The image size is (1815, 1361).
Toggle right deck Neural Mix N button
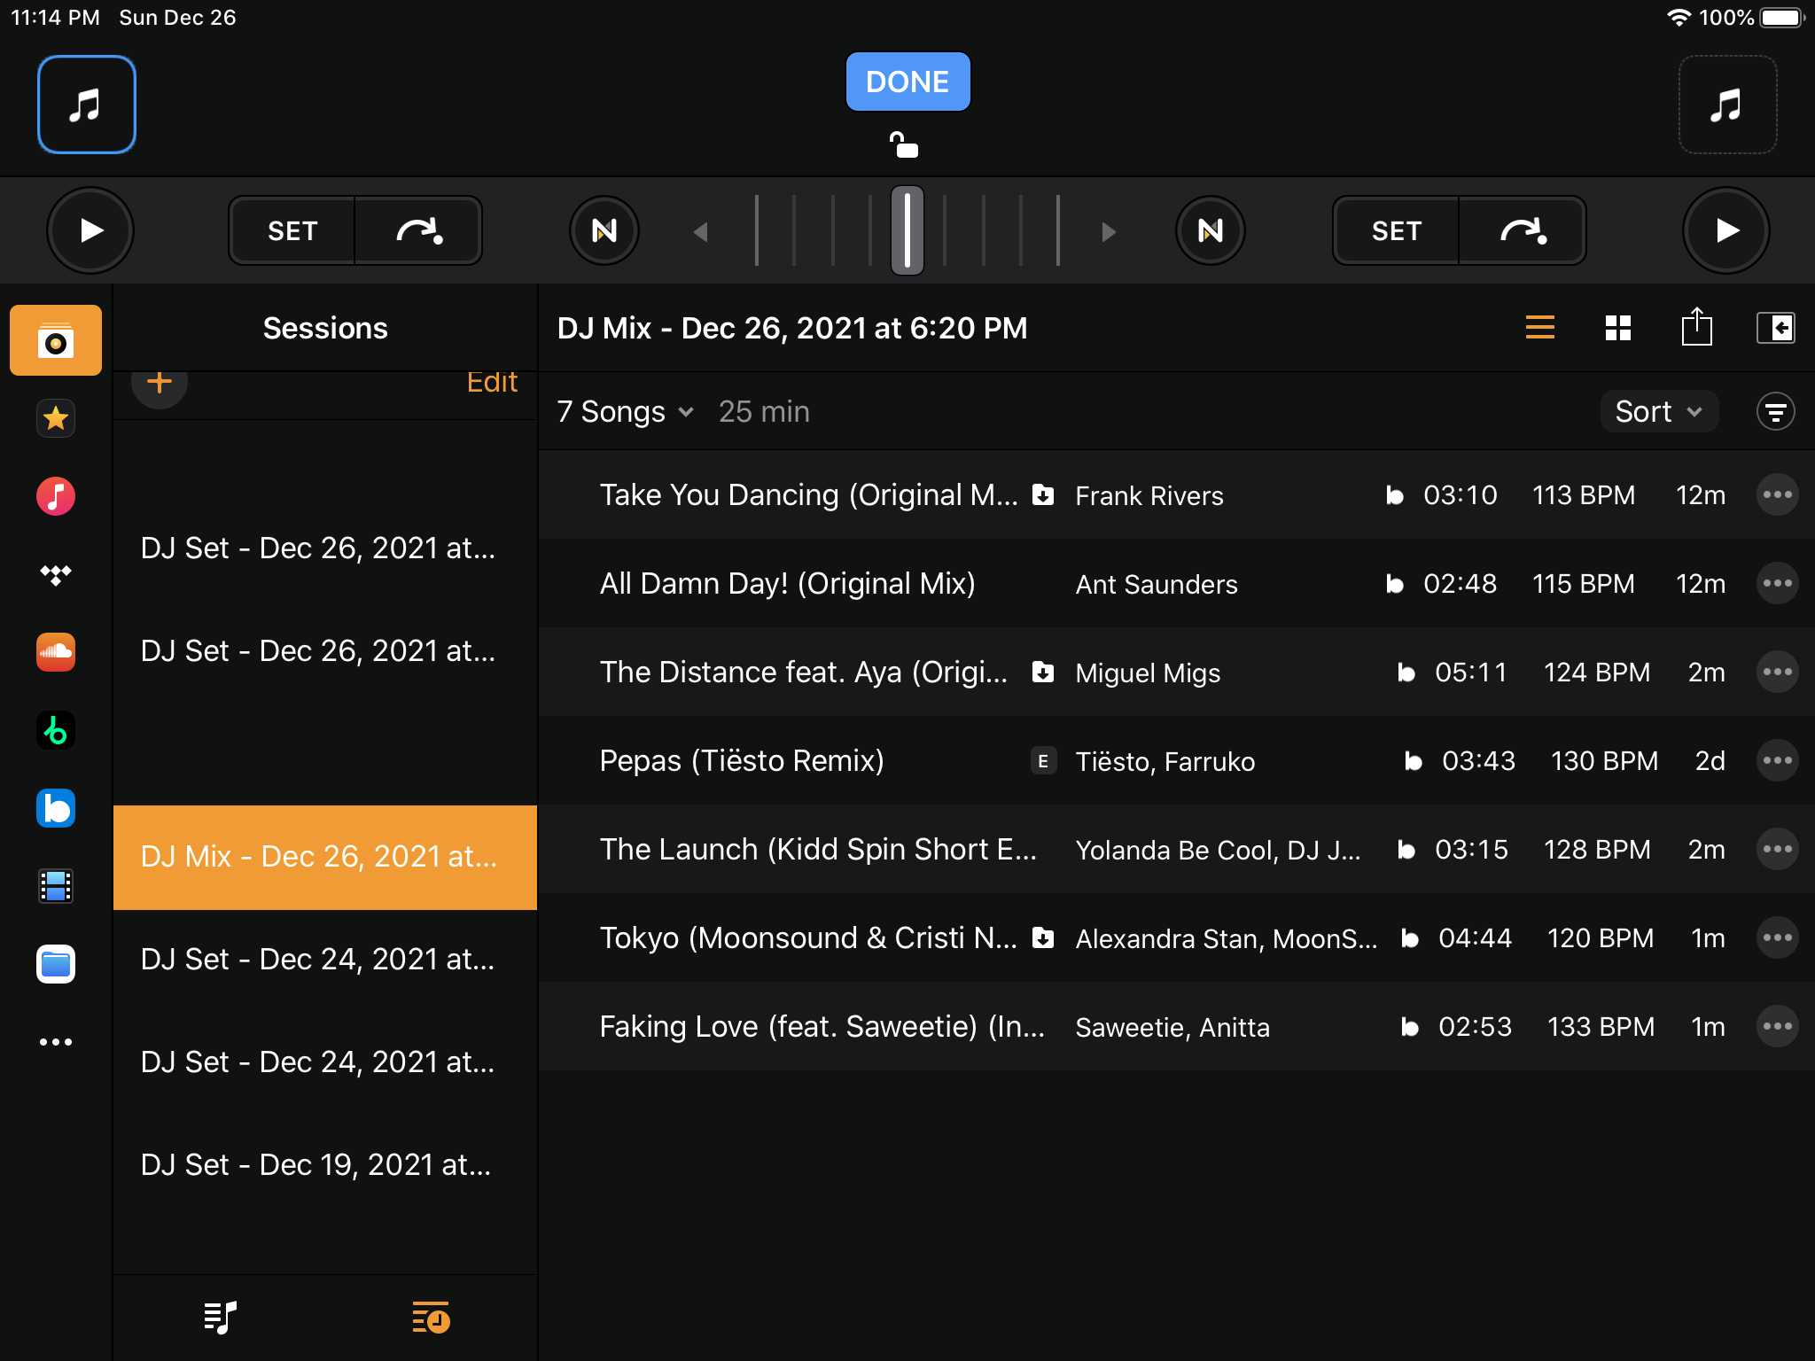coord(1211,230)
